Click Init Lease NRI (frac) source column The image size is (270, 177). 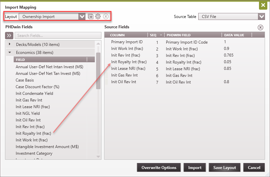(x=128, y=69)
